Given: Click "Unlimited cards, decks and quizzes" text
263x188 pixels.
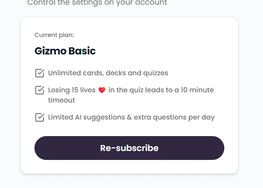Looking at the screenshot, I should tap(108, 73).
